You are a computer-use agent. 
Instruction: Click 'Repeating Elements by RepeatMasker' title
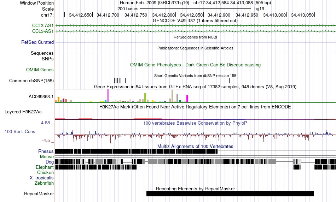point(196,189)
